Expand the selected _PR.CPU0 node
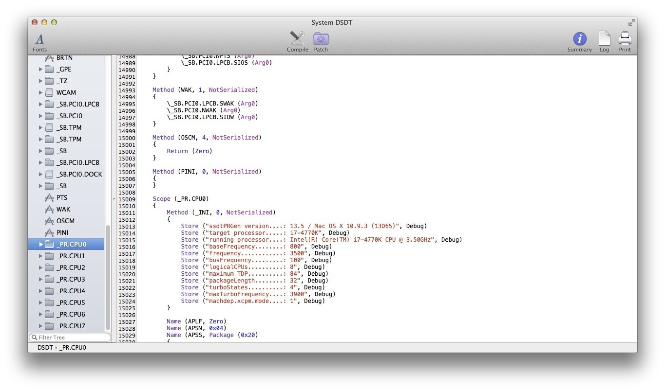Screen dimensions: 665x391 coord(40,245)
